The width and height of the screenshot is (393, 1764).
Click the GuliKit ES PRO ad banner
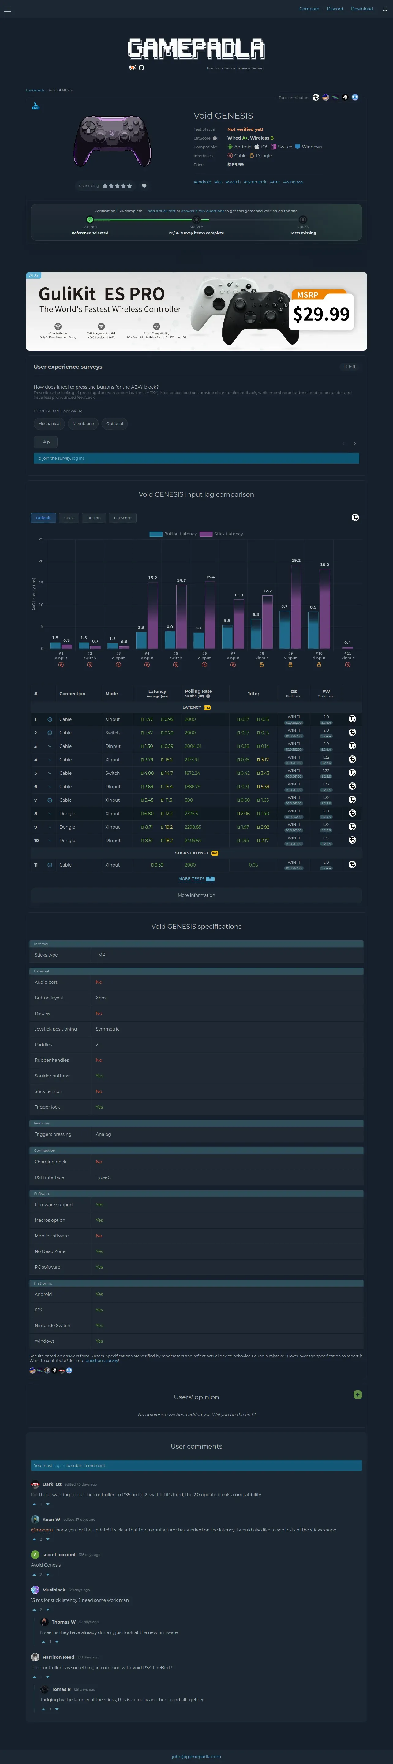pyautogui.click(x=196, y=311)
